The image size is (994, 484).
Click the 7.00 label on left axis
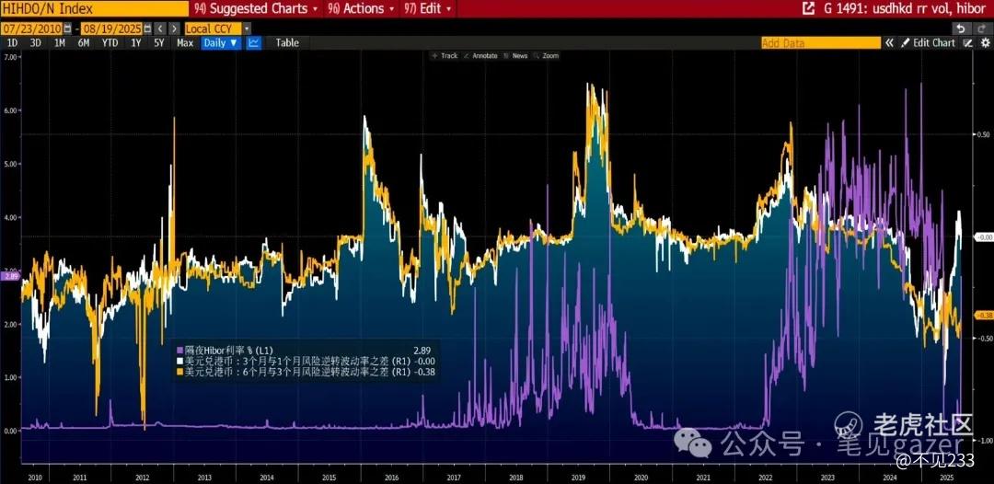pos(11,56)
